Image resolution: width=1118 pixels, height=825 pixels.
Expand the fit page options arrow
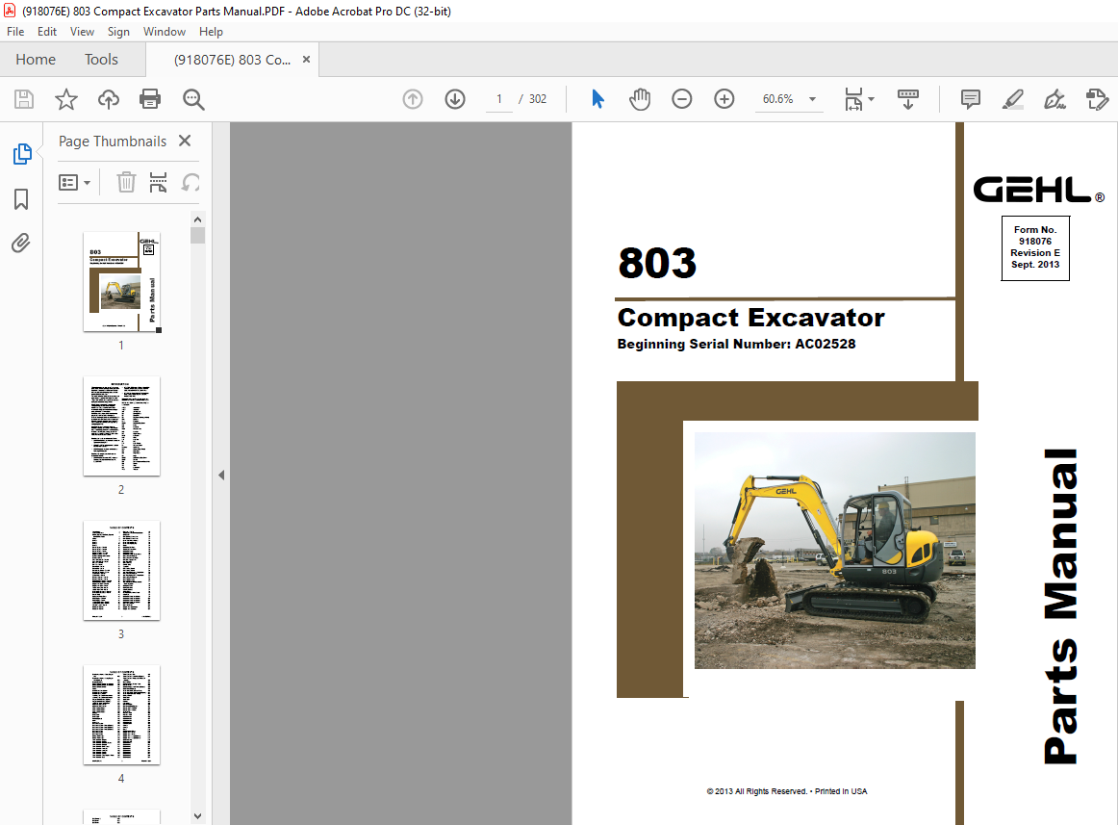(x=872, y=99)
